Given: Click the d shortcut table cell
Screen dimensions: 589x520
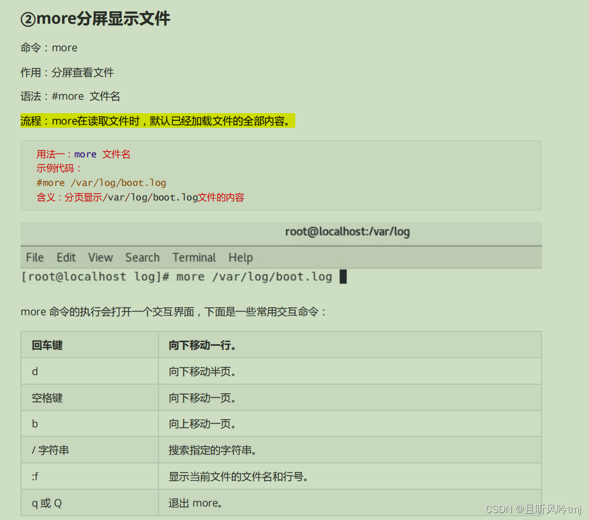Looking at the screenshot, I should [34, 371].
